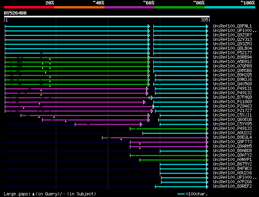Click the UniRef100_B9N3J6 label
This screenshot has width=259, height=197.
click(232, 80)
